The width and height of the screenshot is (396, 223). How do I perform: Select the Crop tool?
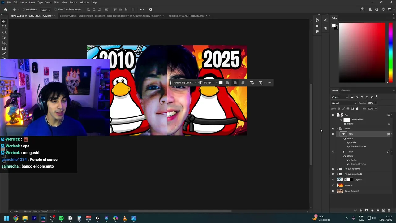pyautogui.click(x=4, y=43)
